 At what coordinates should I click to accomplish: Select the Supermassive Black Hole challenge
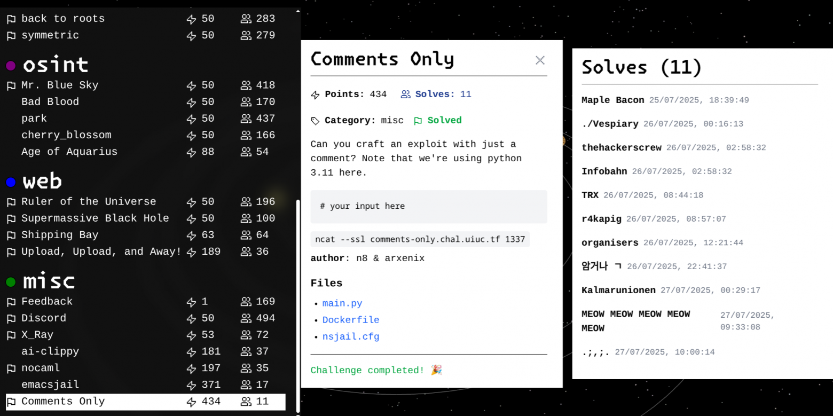(95, 218)
